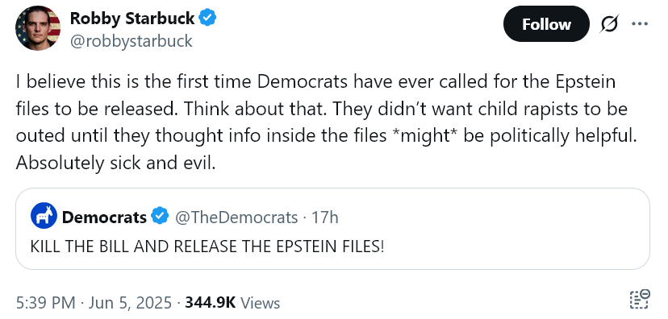This screenshot has width=668, height=319.
Task: Open the Grok explain icon beside Follow
Action: click(609, 24)
